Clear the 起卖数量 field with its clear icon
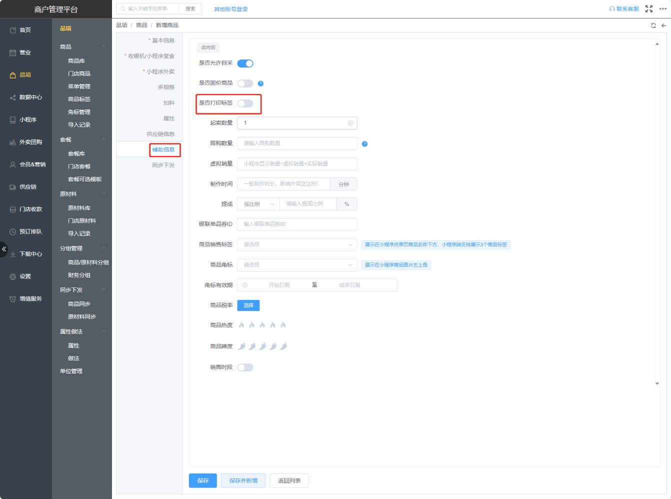The width and height of the screenshot is (671, 499). point(350,123)
